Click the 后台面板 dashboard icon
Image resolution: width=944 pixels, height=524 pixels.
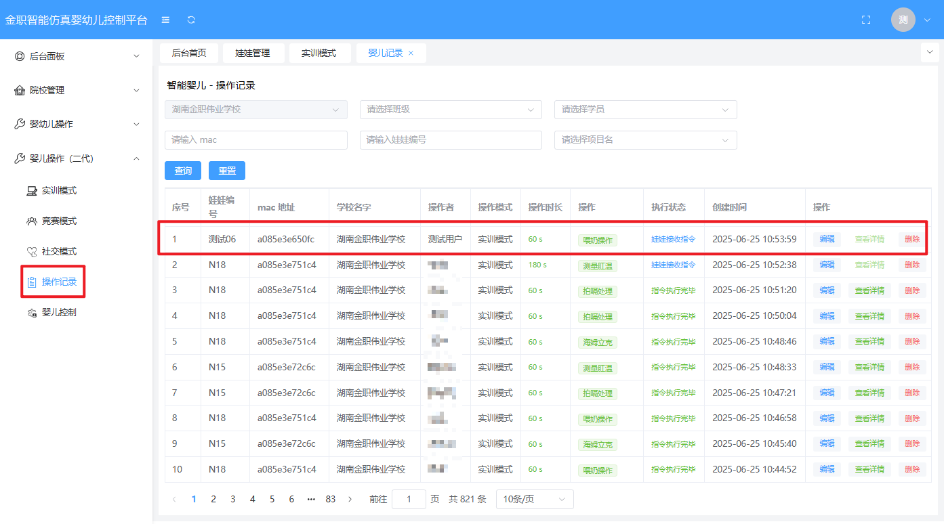pyautogui.click(x=20, y=56)
